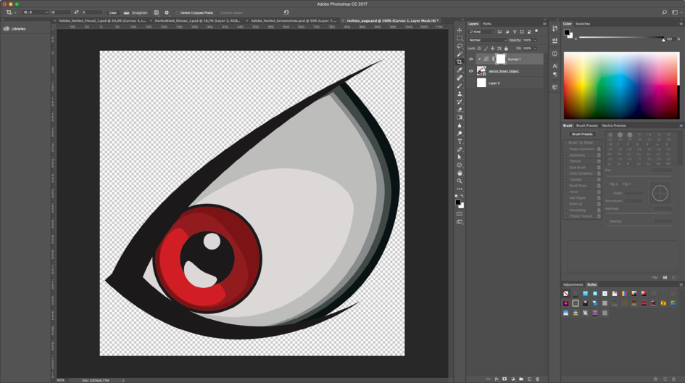Select the Lasso tool
The height and width of the screenshot is (383, 685).
460,46
